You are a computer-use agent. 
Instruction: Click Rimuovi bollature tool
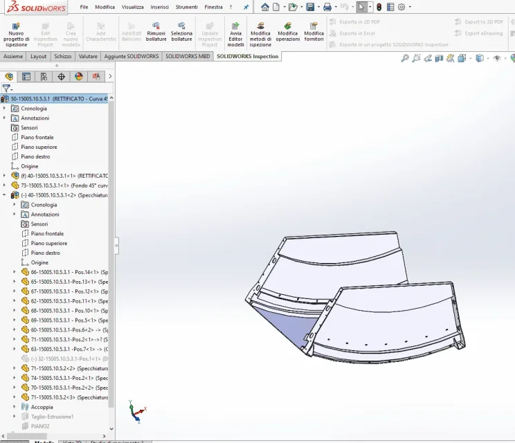pyautogui.click(x=156, y=32)
